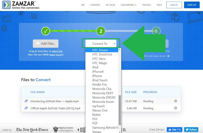
Task: Click the 5.46 MB file size
Action: click(132, 108)
